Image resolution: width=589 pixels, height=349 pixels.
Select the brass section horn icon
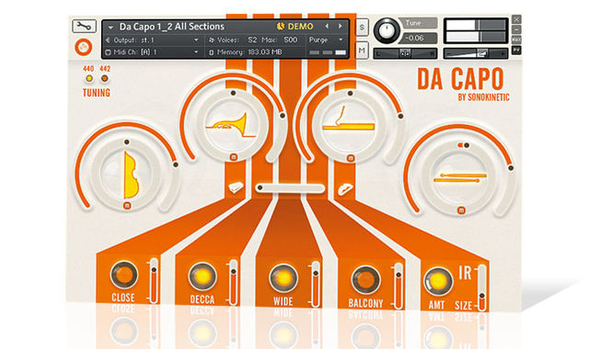pos(231,125)
